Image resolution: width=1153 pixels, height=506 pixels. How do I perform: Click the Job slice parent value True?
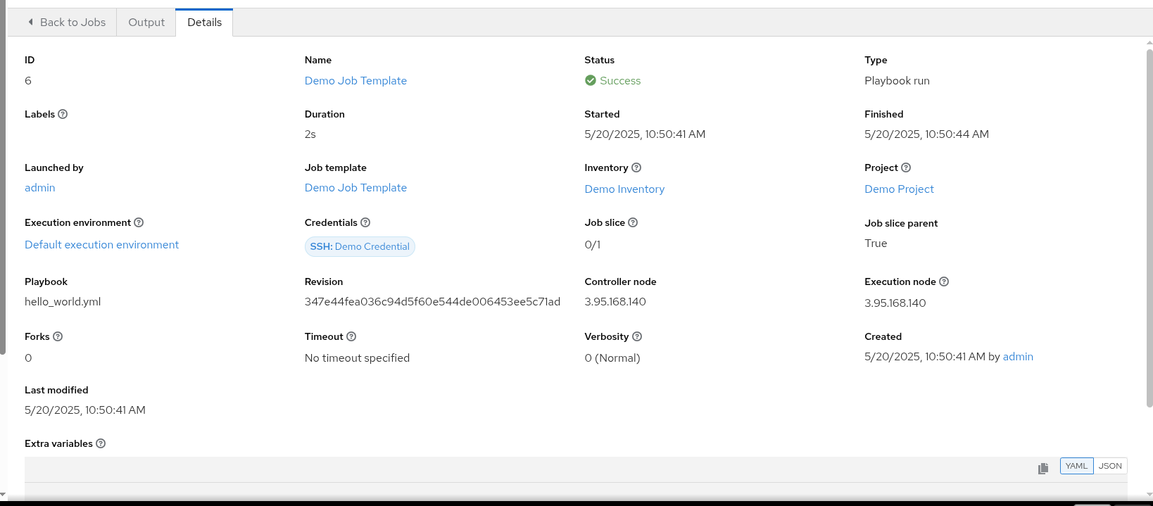(x=876, y=243)
